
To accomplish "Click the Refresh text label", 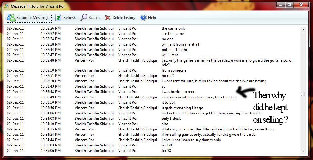I will tap(70, 18).
